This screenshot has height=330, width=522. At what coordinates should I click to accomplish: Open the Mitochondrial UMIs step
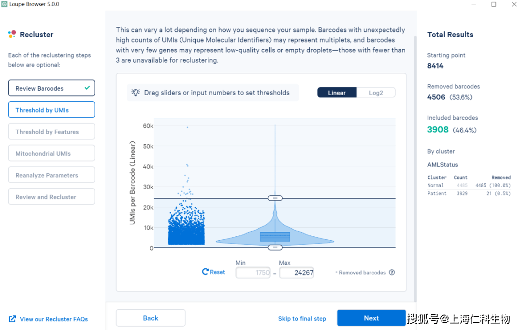point(51,153)
